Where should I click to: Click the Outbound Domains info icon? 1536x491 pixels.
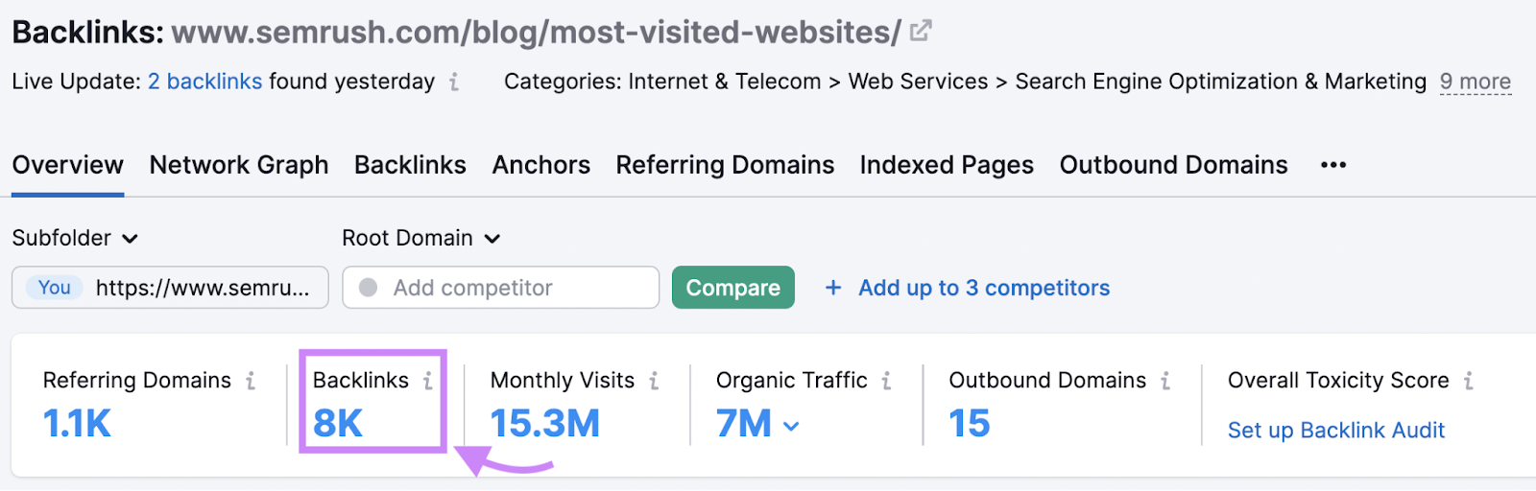1165,381
